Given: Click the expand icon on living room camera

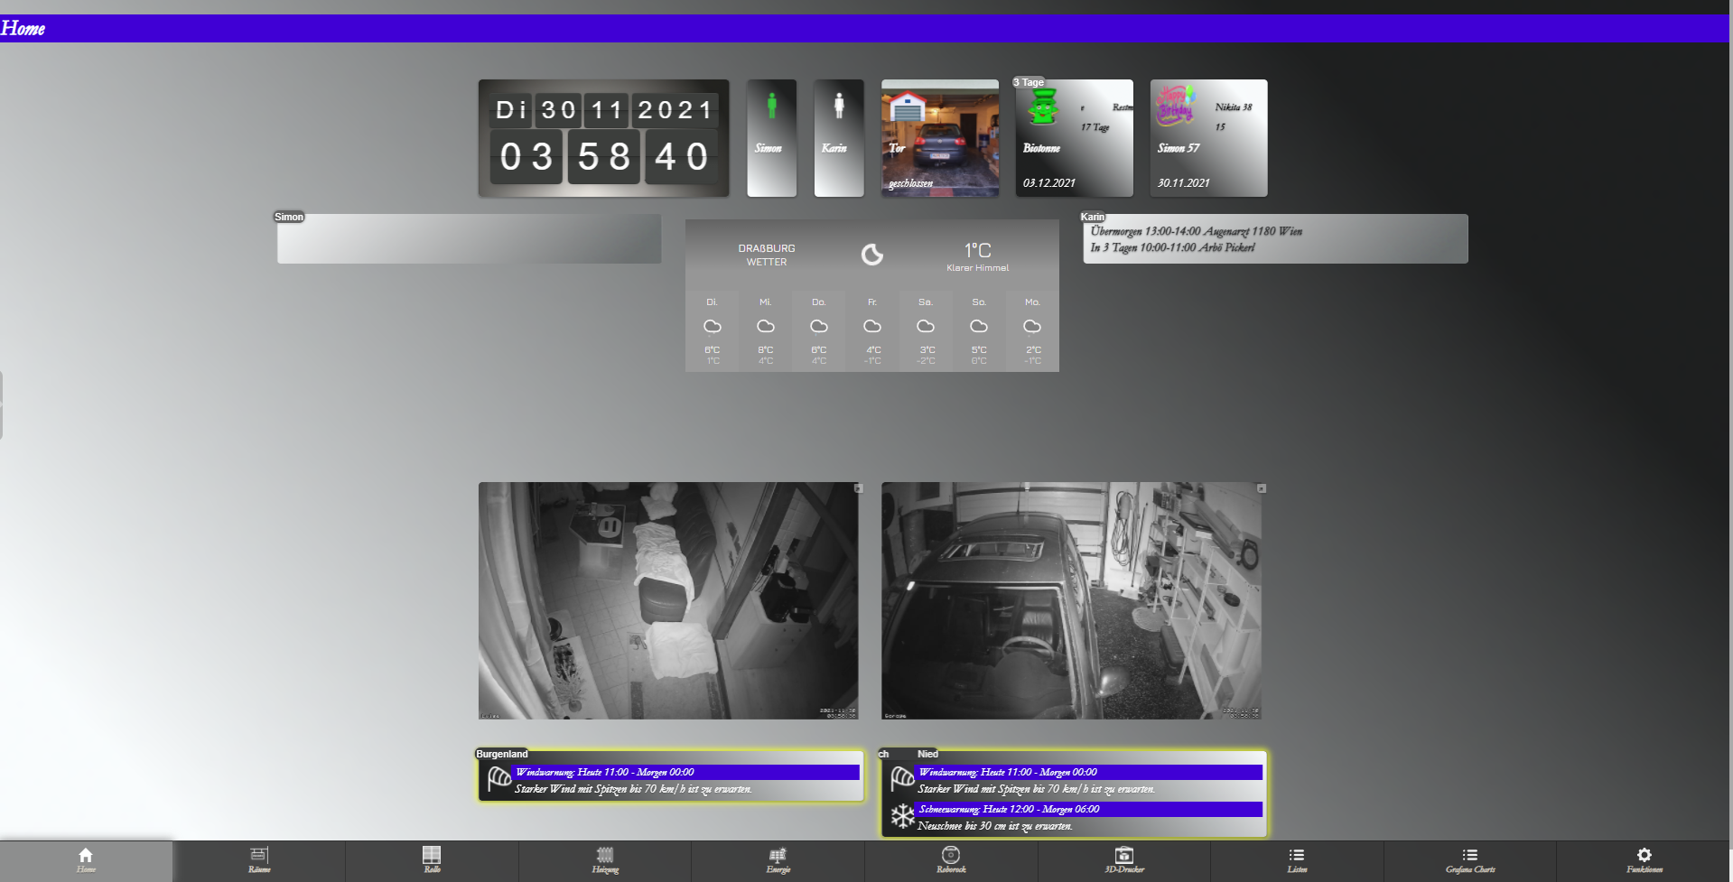Looking at the screenshot, I should tap(859, 488).
